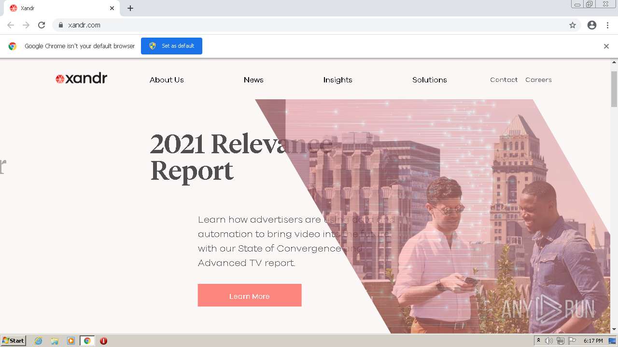
Task: Show hidden system tray icons
Action: point(538,341)
